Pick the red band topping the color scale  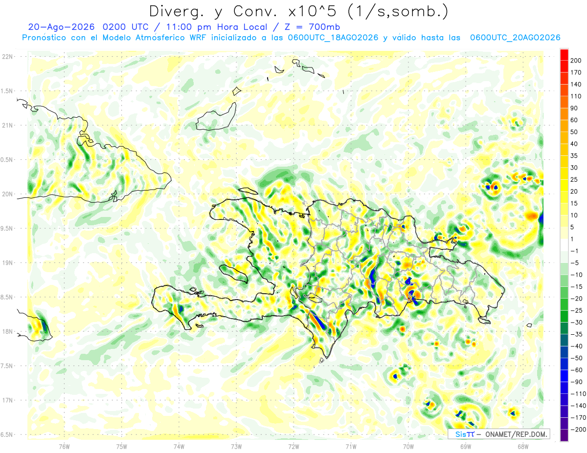564,55
